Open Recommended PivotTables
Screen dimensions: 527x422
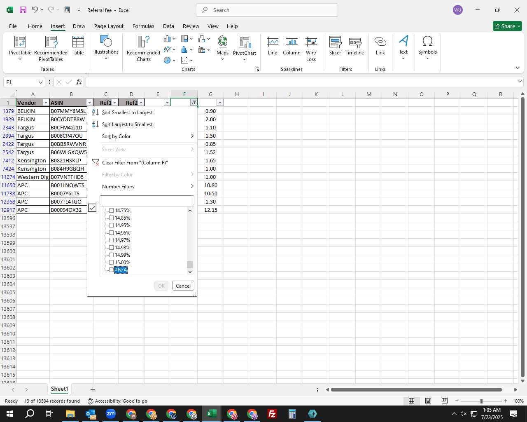pyautogui.click(x=51, y=49)
